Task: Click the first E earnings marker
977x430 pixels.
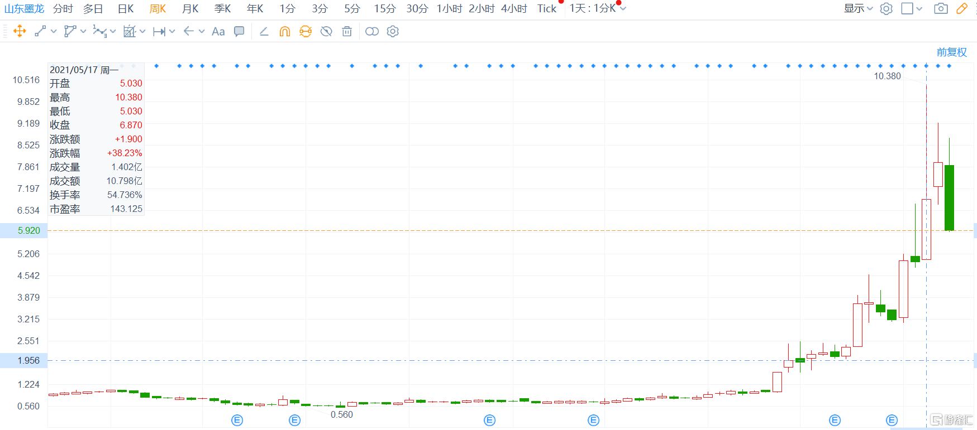Action: click(237, 420)
